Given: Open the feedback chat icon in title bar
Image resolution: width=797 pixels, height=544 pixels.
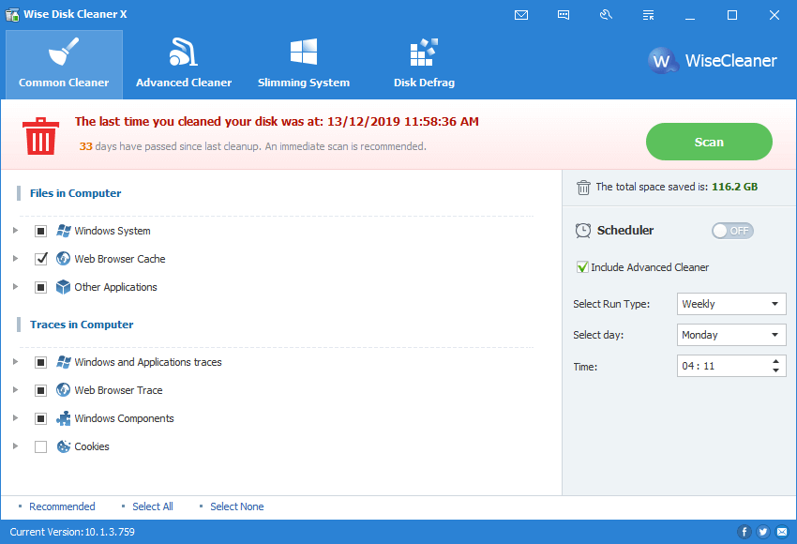Looking at the screenshot, I should pyautogui.click(x=564, y=15).
